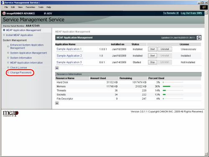Open MEAP Application Information link
Image resolution: width=209 pixels, height=157 pixels.
26,63
